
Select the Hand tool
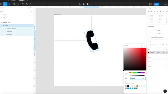pyautogui.click(x=27, y=4)
